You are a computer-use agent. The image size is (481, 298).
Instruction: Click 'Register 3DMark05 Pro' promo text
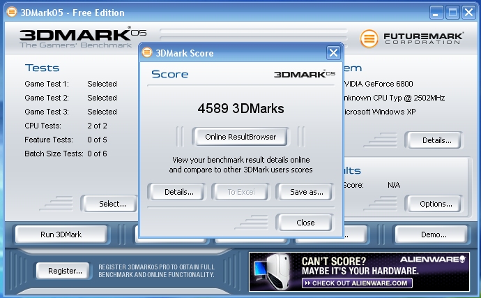[156, 271]
